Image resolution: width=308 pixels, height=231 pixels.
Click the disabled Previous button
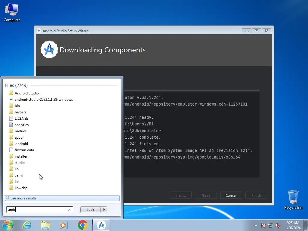180,195
